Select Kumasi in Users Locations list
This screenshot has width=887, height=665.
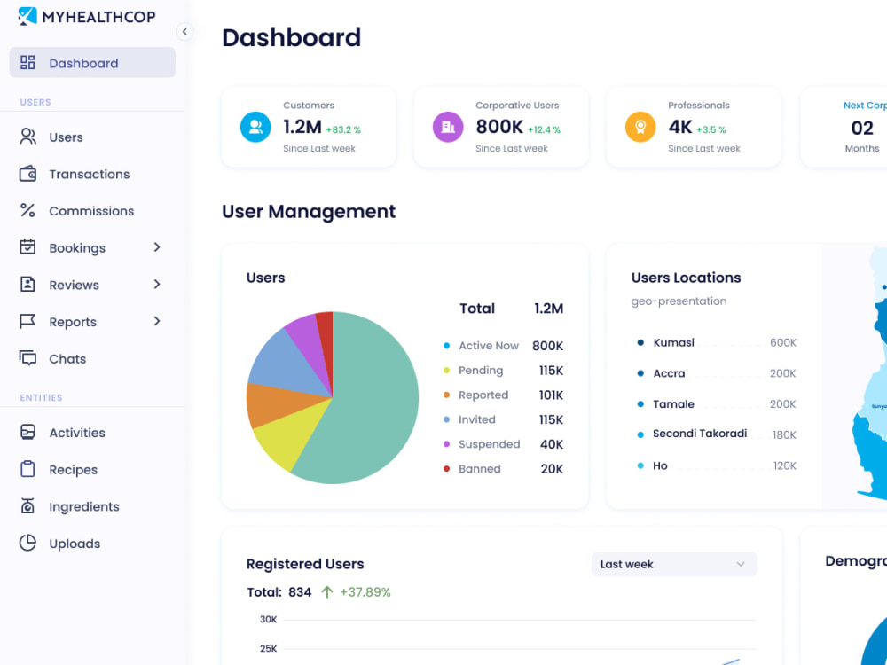pos(717,342)
